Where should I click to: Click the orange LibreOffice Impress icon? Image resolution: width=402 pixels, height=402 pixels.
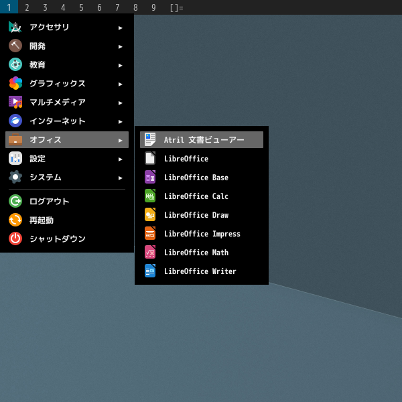tap(150, 233)
